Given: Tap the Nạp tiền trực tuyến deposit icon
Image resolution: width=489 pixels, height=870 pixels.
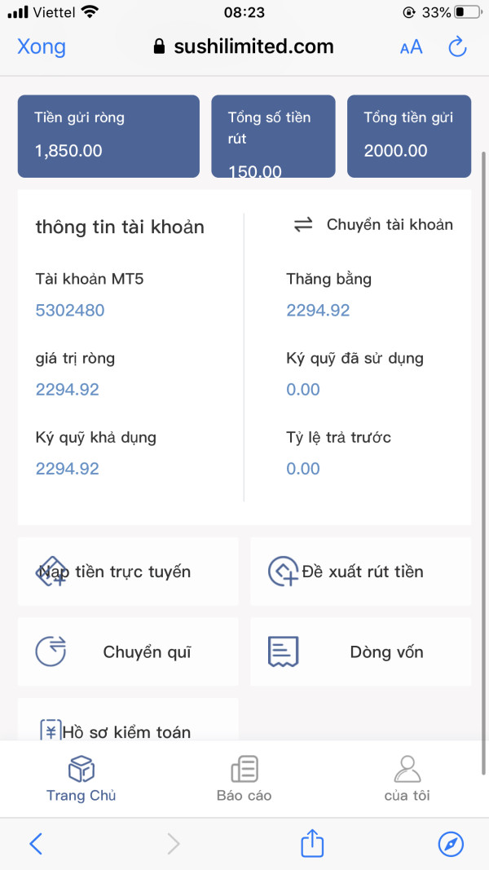Looking at the screenshot, I should 51,572.
